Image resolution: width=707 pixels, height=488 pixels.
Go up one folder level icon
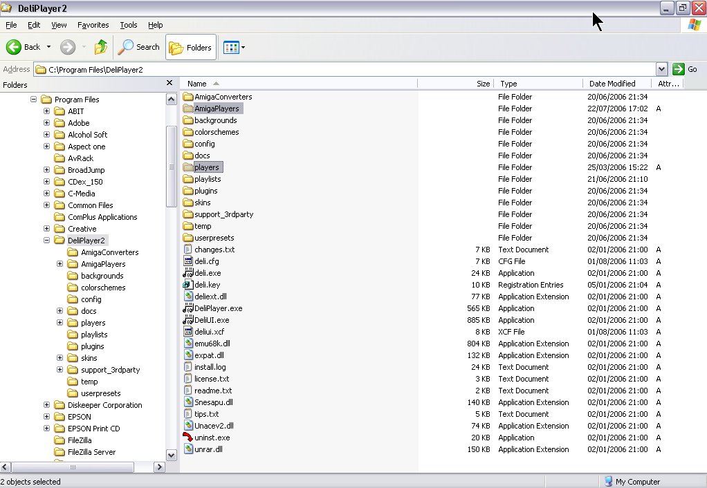100,47
